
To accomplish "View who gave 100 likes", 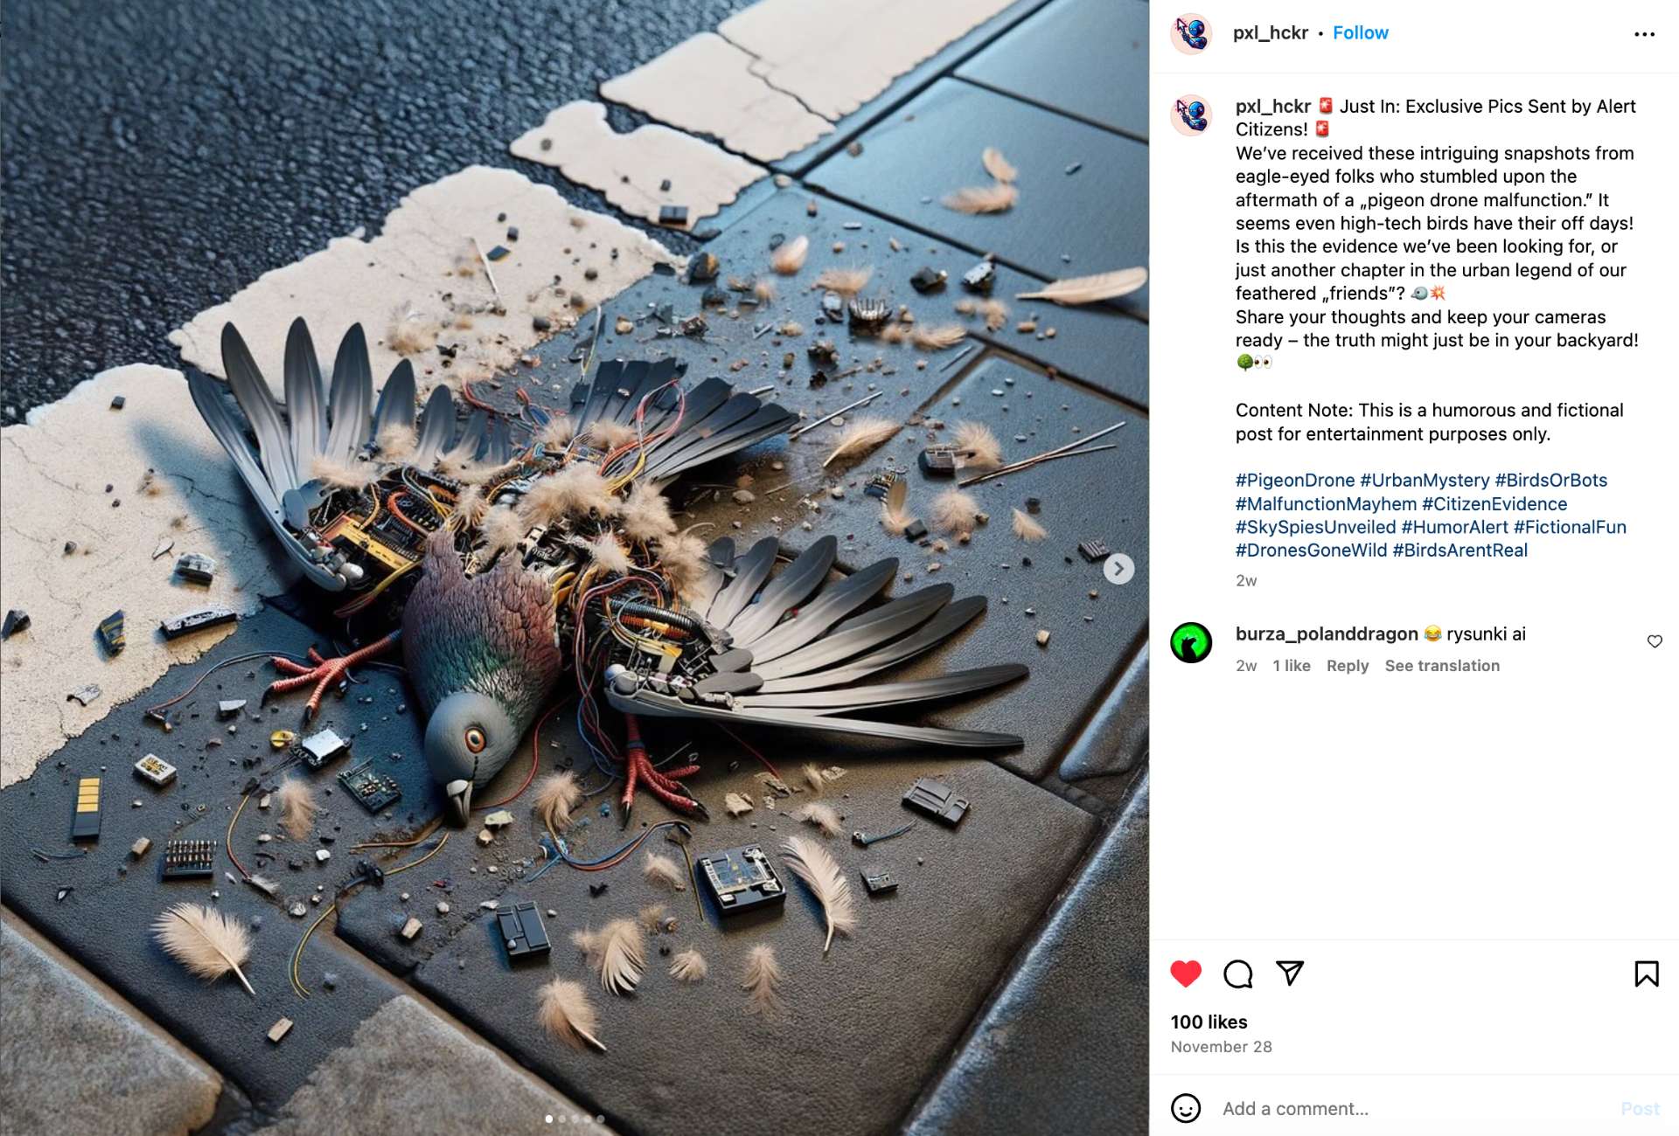I will point(1209,1022).
